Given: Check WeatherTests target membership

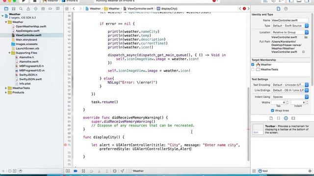Looking at the screenshot, I should pos(253,69).
